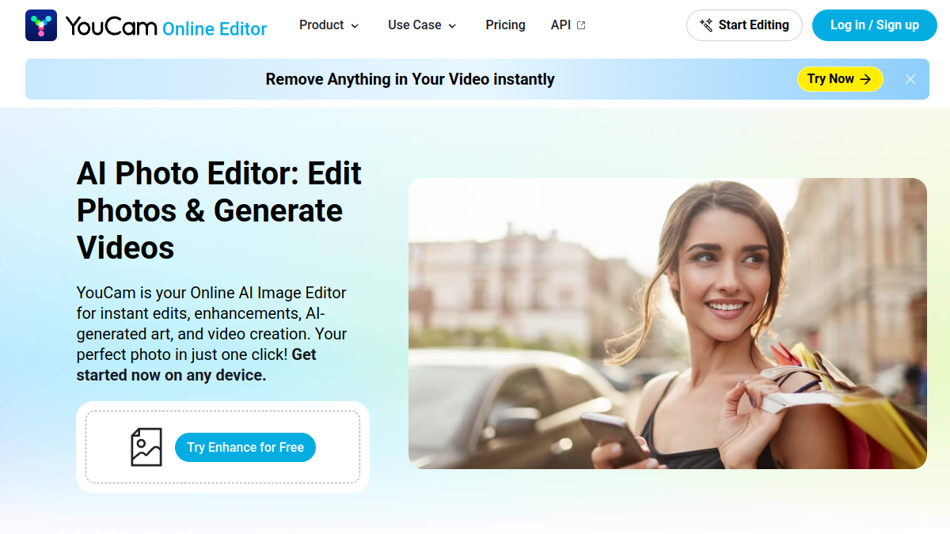Image resolution: width=950 pixels, height=534 pixels.
Task: Expand the Product dropdown chevron
Action: (x=355, y=26)
